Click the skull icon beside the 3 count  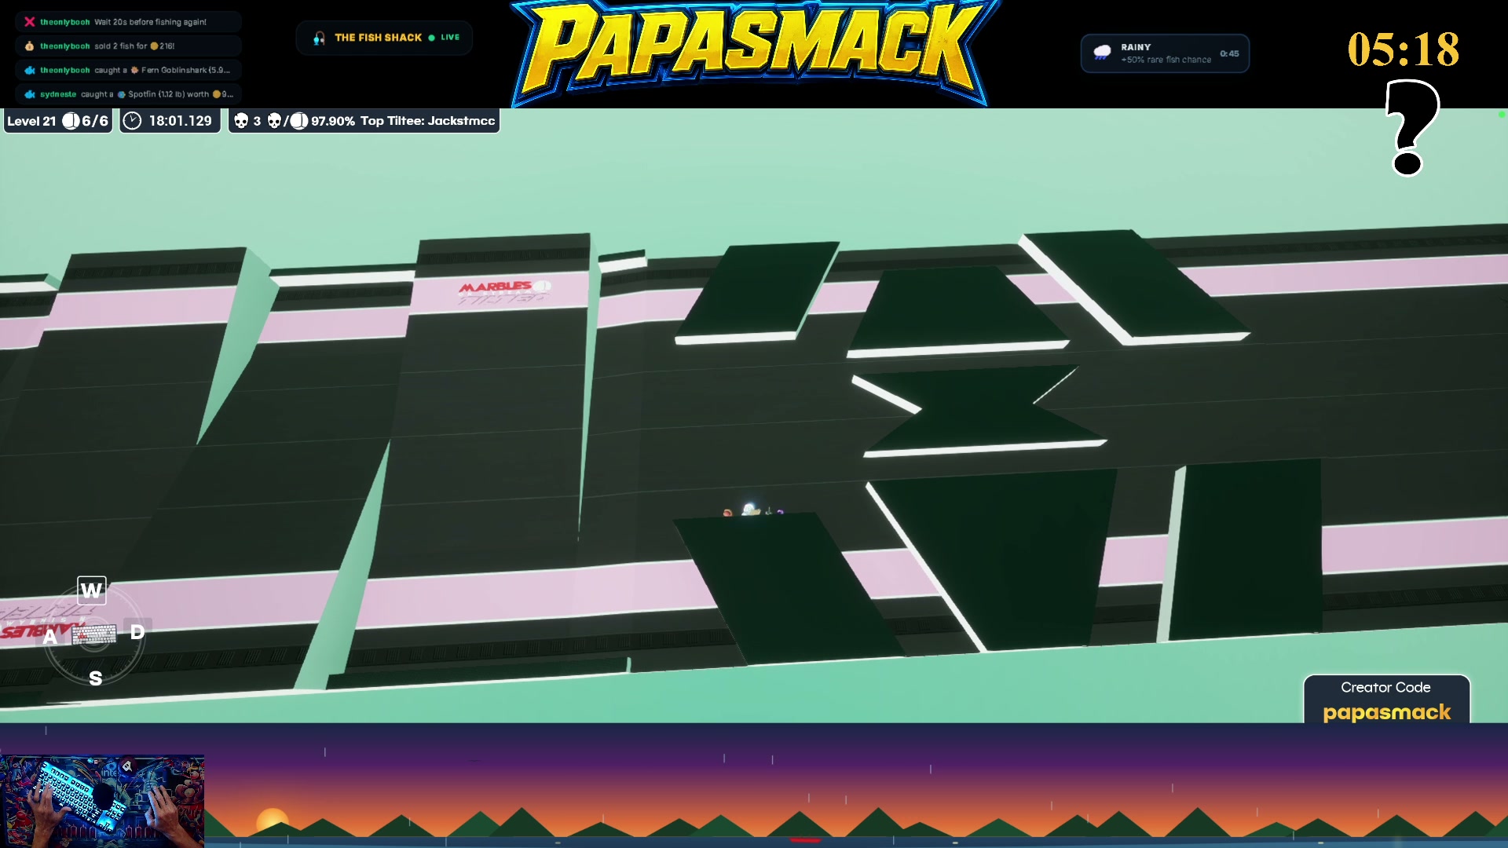(x=241, y=121)
